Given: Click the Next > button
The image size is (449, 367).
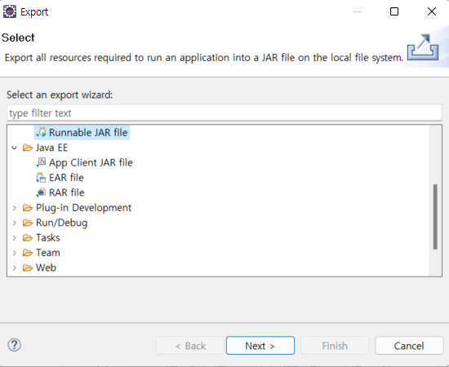Looking at the screenshot, I should coord(260,346).
